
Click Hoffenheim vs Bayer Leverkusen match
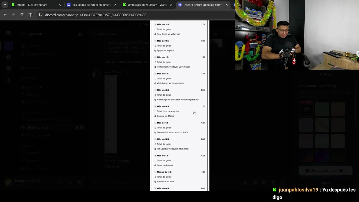click(x=174, y=67)
